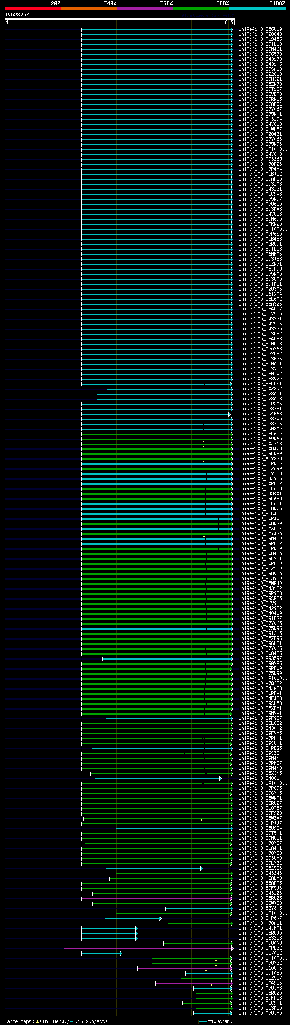This screenshot has height=1025, width=290.
Task: Click the cyan alignment bar for UniRef100_Q56WU9
Action: tap(157, 29)
